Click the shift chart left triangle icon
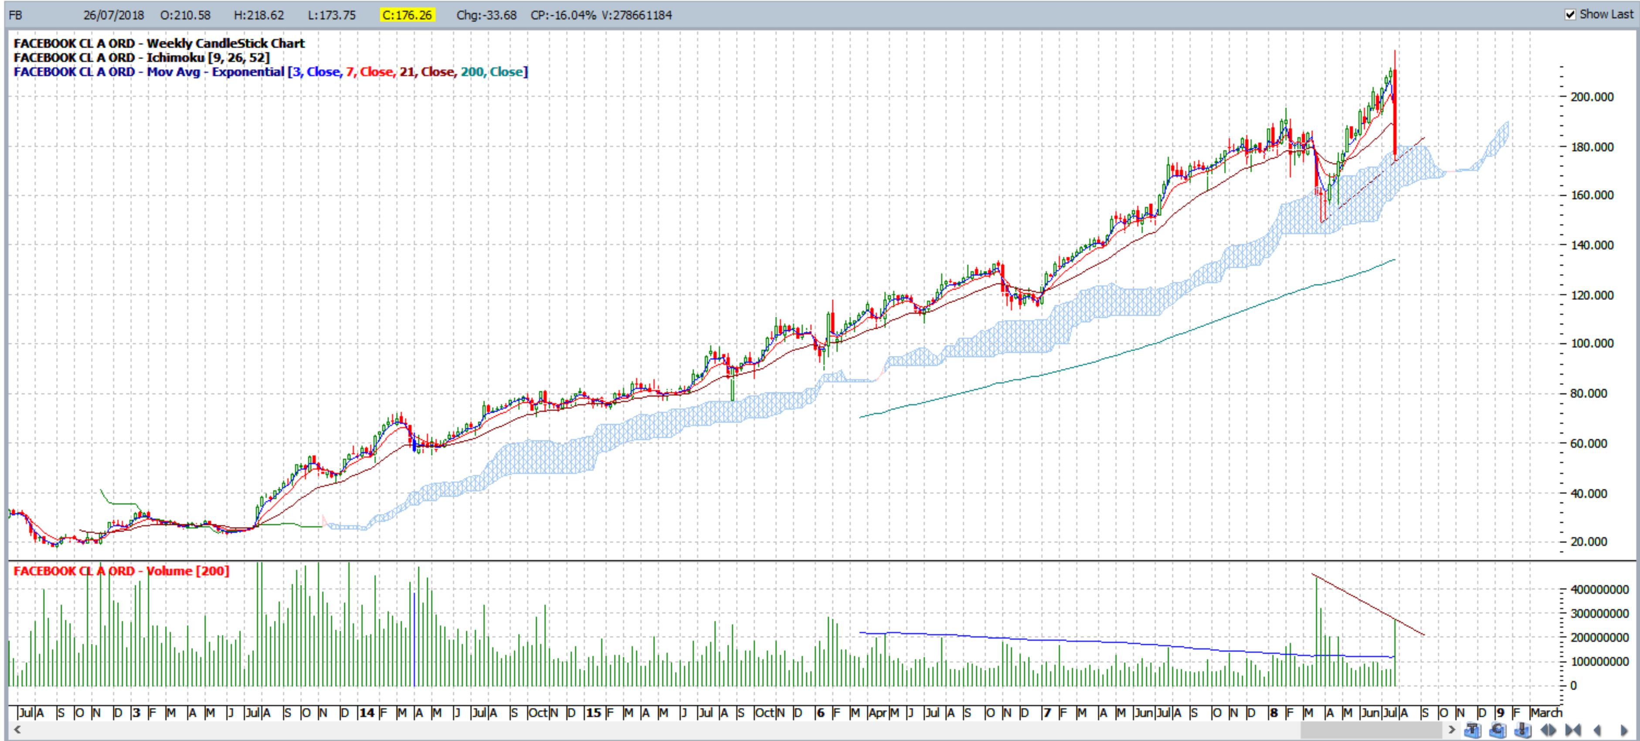Image resolution: width=1640 pixels, height=741 pixels. click(x=1597, y=730)
